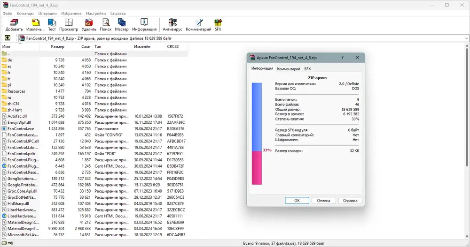Image resolution: width=470 pixels, height=247 pixels.
Task: Click the FanControl.pdb file icon
Action: 4,153
